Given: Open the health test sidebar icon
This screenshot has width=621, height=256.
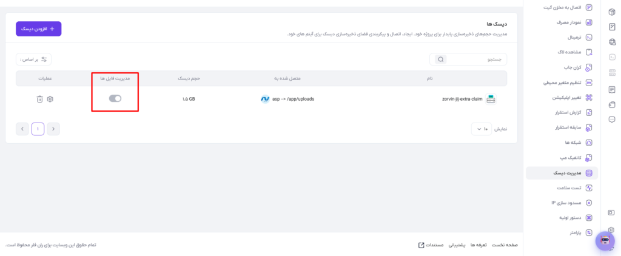Looking at the screenshot, I should [589, 188].
